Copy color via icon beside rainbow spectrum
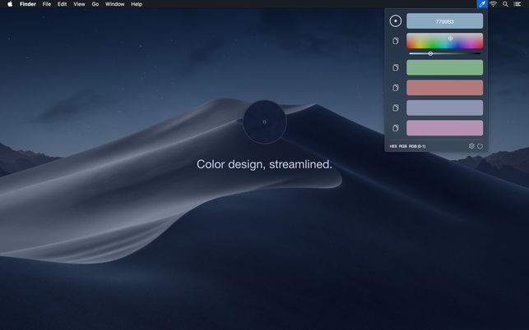 (396, 41)
